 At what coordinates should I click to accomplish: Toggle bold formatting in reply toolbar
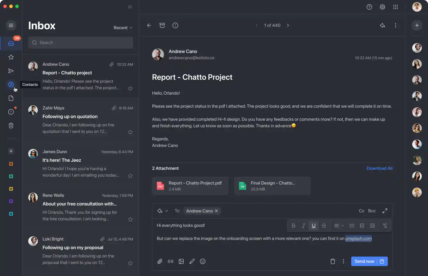[x=293, y=226]
